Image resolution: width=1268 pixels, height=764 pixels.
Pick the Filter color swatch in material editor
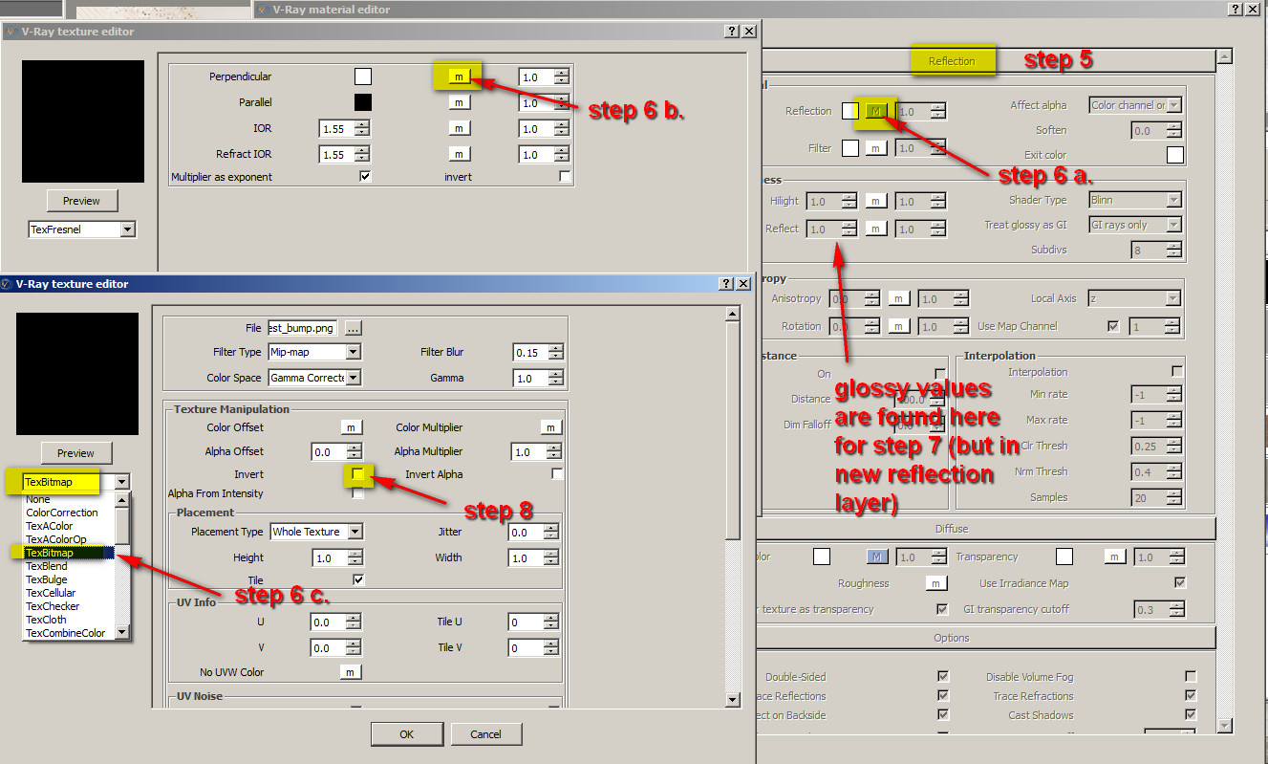pyautogui.click(x=850, y=148)
